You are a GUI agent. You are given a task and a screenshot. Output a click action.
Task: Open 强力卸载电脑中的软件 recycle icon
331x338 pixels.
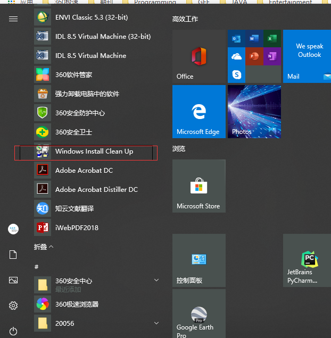(43, 94)
